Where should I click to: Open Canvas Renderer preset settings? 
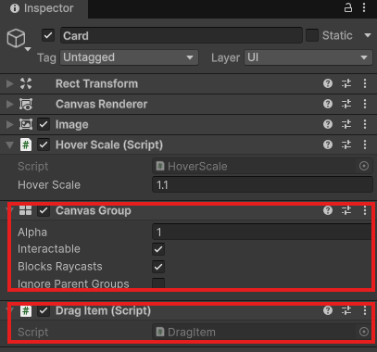coord(346,104)
